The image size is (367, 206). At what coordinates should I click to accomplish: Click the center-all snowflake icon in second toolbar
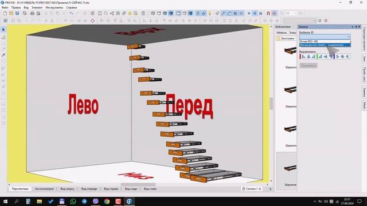[5, 21]
